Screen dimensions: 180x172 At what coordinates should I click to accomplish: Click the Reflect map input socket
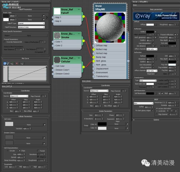click(94, 49)
